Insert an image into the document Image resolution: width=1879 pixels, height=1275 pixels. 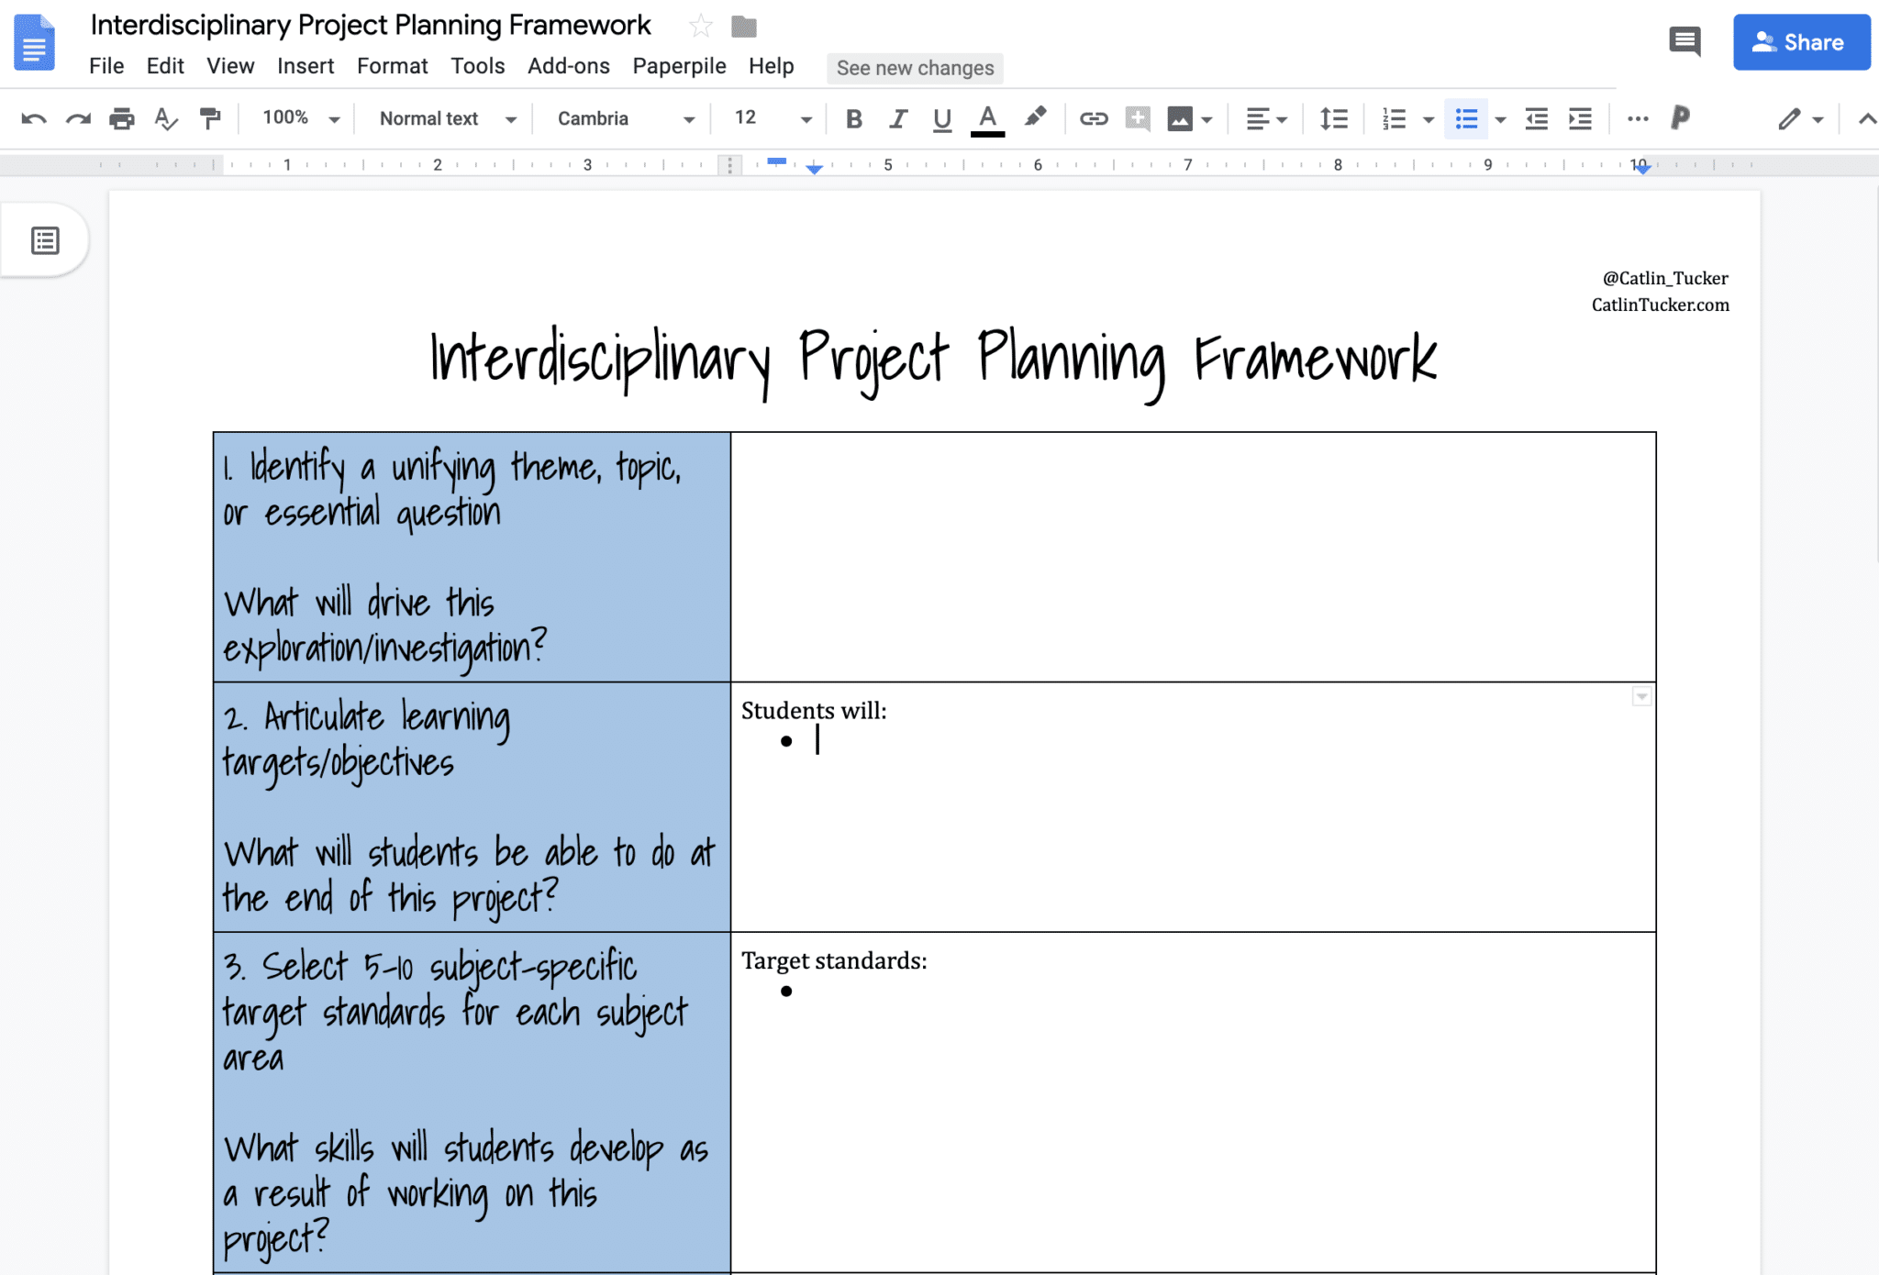click(x=1182, y=117)
